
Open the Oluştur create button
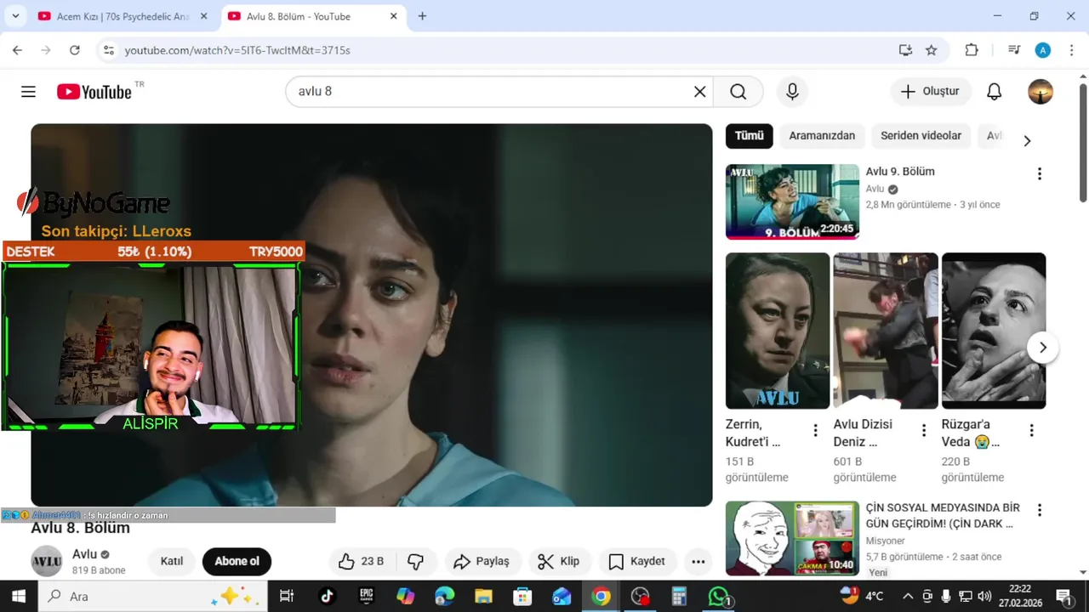931,92
